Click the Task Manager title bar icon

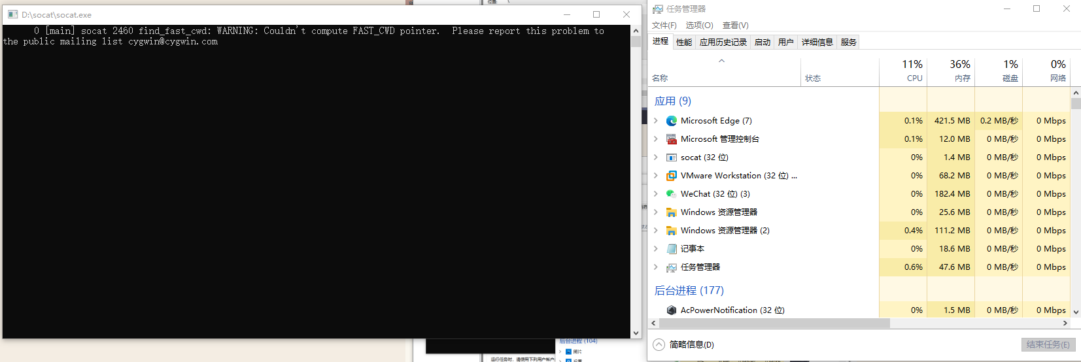coord(658,9)
